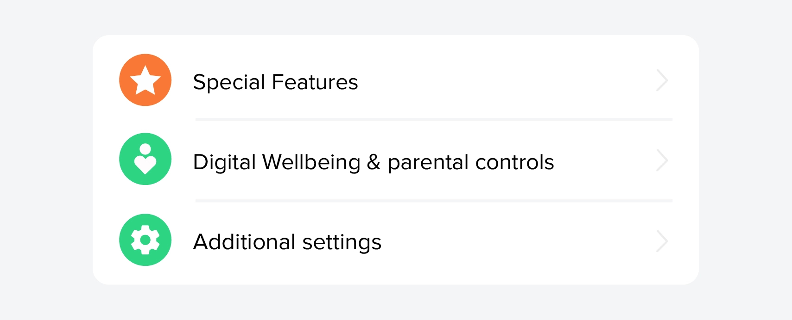Tap the Additional settings text label

tap(287, 241)
